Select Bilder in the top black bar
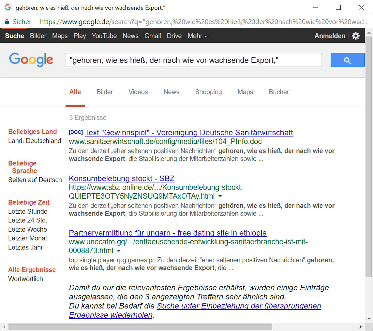373x331 pixels. pos(38,36)
